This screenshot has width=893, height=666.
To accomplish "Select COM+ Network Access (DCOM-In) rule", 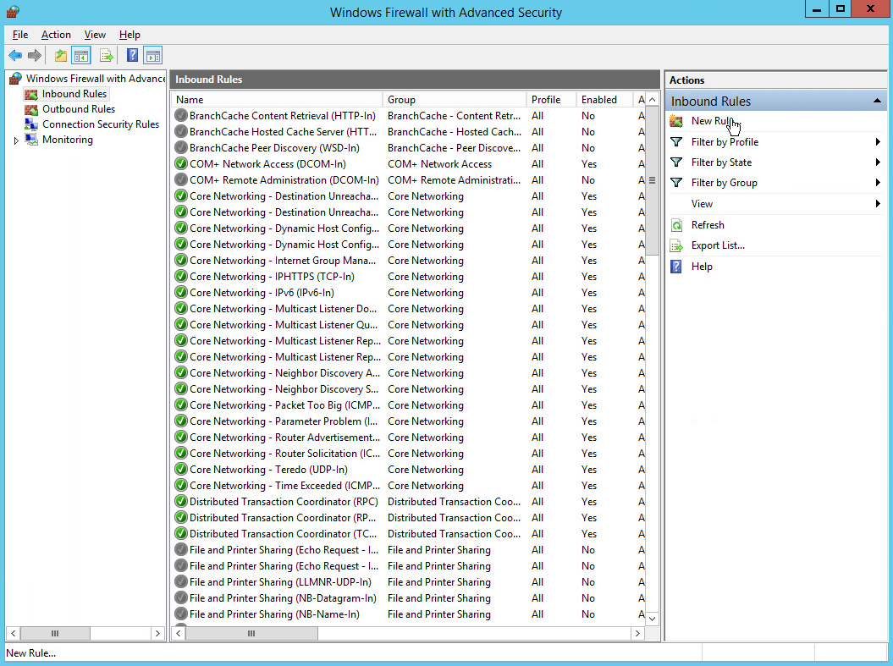I will coord(267,164).
